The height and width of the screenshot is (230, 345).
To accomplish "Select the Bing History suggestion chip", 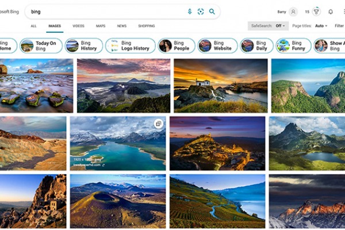I will coord(84,46).
